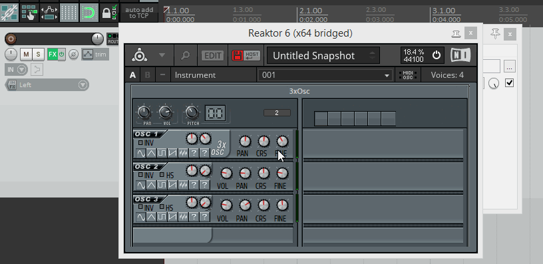Image resolution: width=543 pixels, height=264 pixels.
Task: Click the Reaktor logo menu icon
Action: tap(139, 55)
